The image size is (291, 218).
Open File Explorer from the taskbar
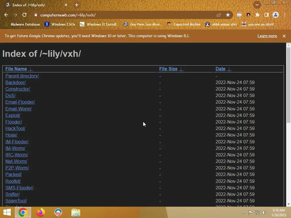[x=76, y=212]
